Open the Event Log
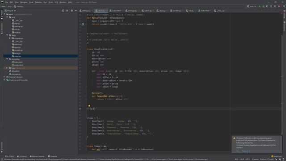 coord(276,157)
